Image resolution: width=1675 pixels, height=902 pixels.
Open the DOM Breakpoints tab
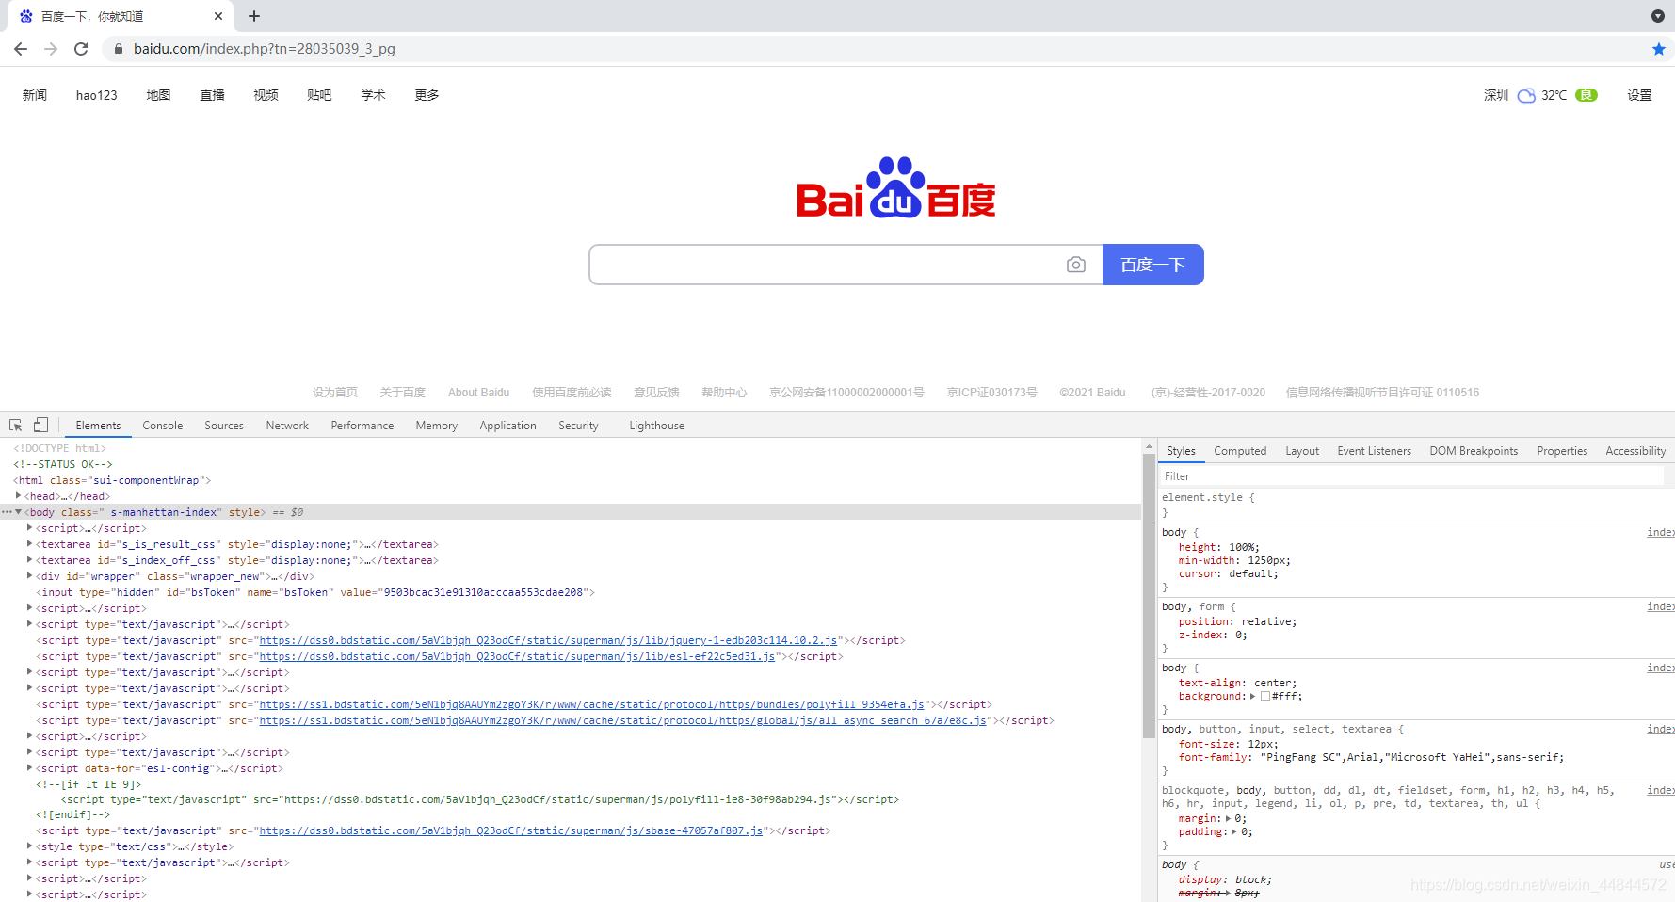click(1474, 451)
